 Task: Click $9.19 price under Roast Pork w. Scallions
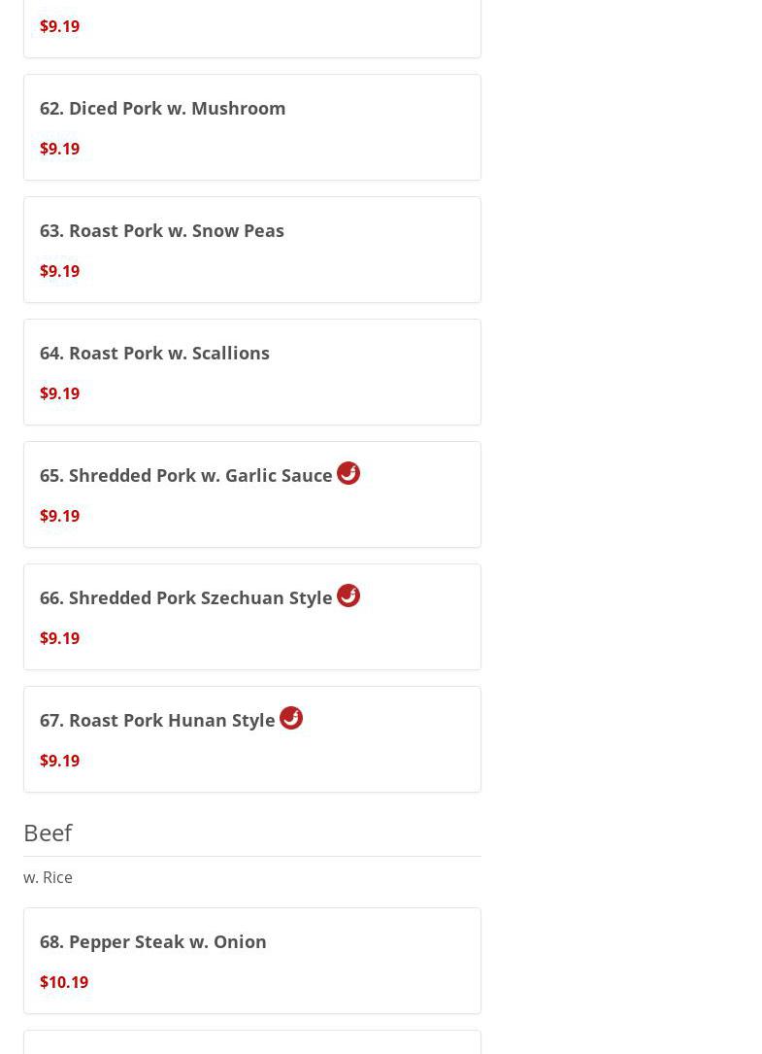[x=60, y=393]
